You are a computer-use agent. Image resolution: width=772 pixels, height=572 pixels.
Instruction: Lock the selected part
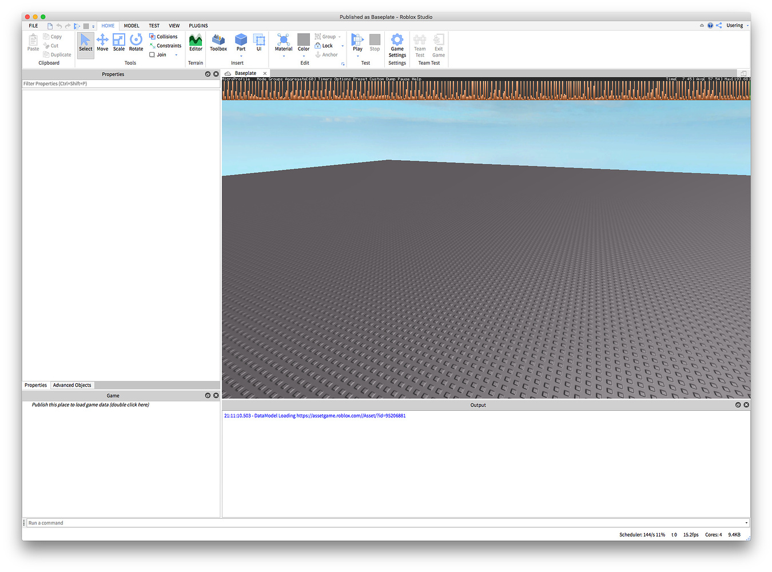tap(324, 46)
